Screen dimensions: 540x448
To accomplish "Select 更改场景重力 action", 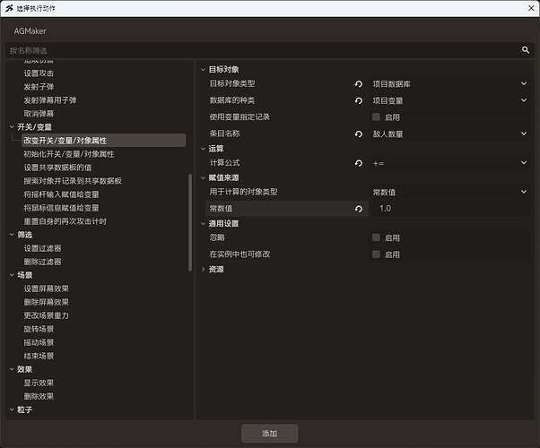I will click(x=46, y=315).
